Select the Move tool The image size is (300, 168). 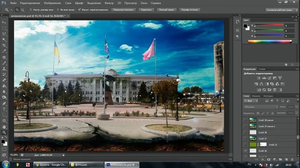(4, 22)
